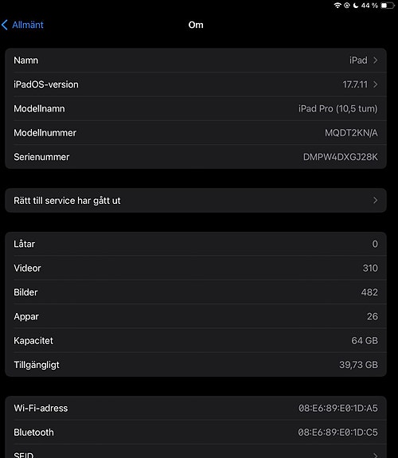
Task: Tap the Modellnamn row
Action: (196, 108)
